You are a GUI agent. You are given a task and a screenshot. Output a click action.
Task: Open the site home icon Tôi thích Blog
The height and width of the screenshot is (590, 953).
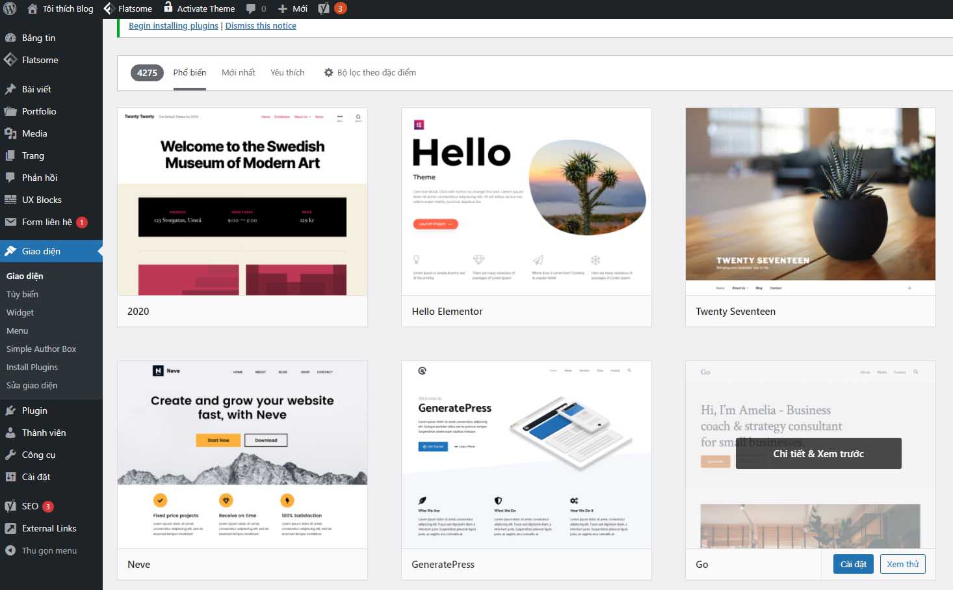(32, 8)
